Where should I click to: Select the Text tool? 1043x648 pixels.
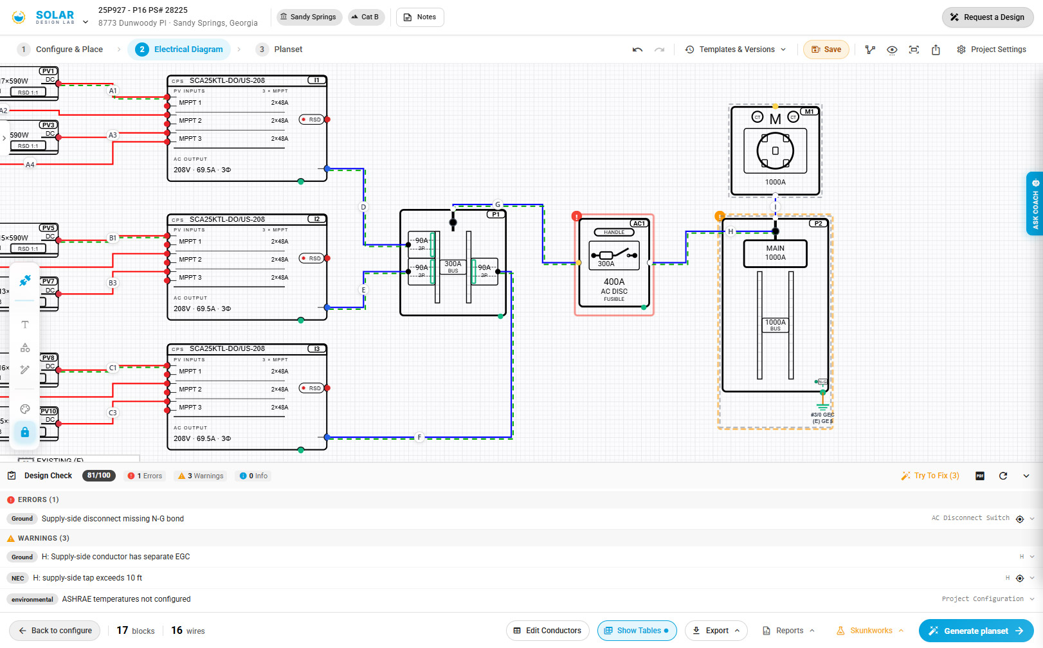(25, 325)
